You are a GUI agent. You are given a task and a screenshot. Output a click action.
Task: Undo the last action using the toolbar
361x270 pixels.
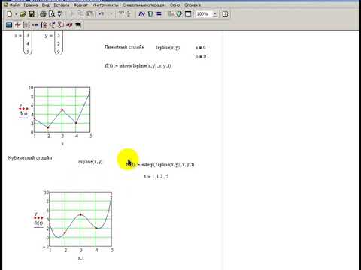click(x=101, y=14)
